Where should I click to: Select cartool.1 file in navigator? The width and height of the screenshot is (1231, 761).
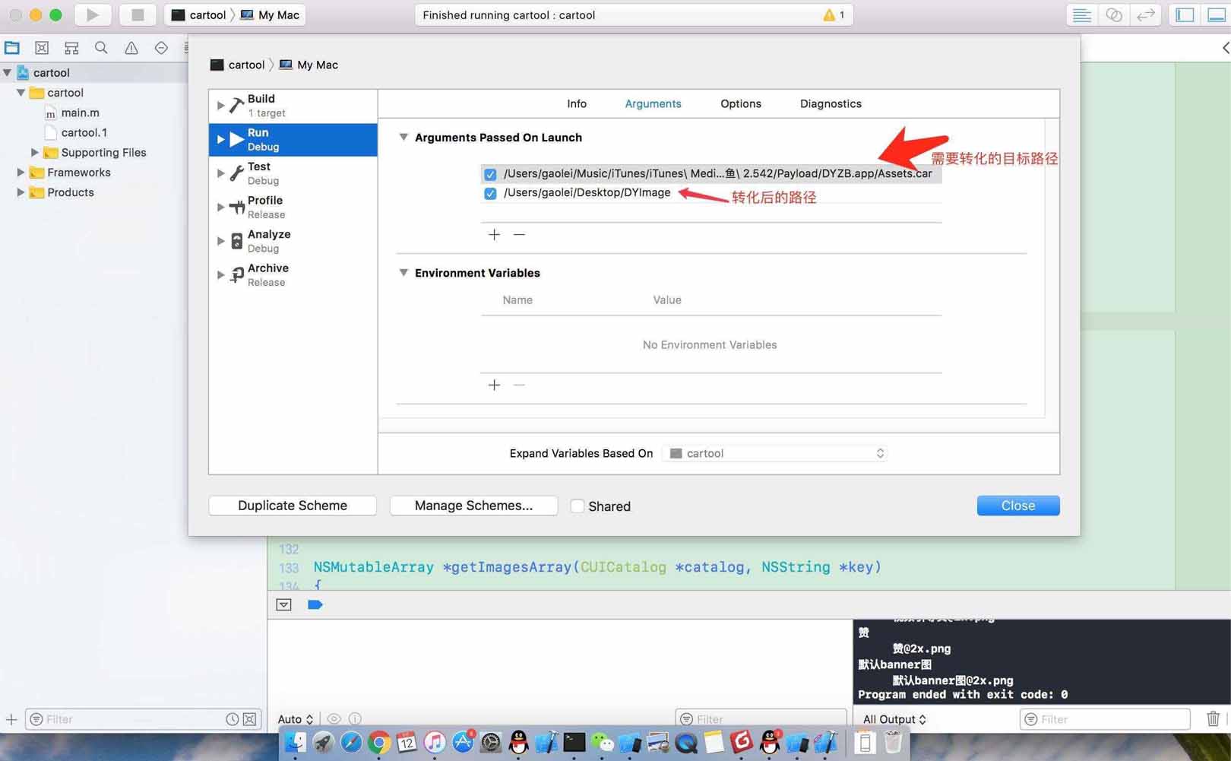(84, 133)
